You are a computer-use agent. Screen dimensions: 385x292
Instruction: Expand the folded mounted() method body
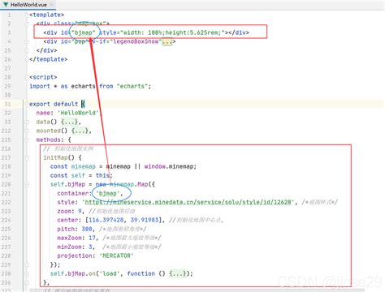coord(27,131)
